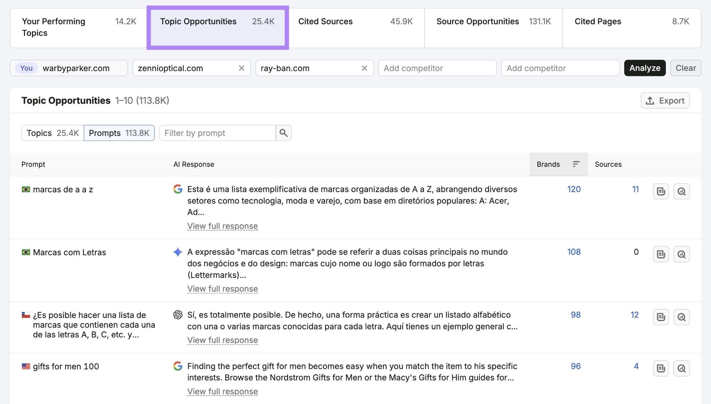Sort by the Brands column header
Image resolution: width=711 pixels, height=404 pixels.
(558, 164)
